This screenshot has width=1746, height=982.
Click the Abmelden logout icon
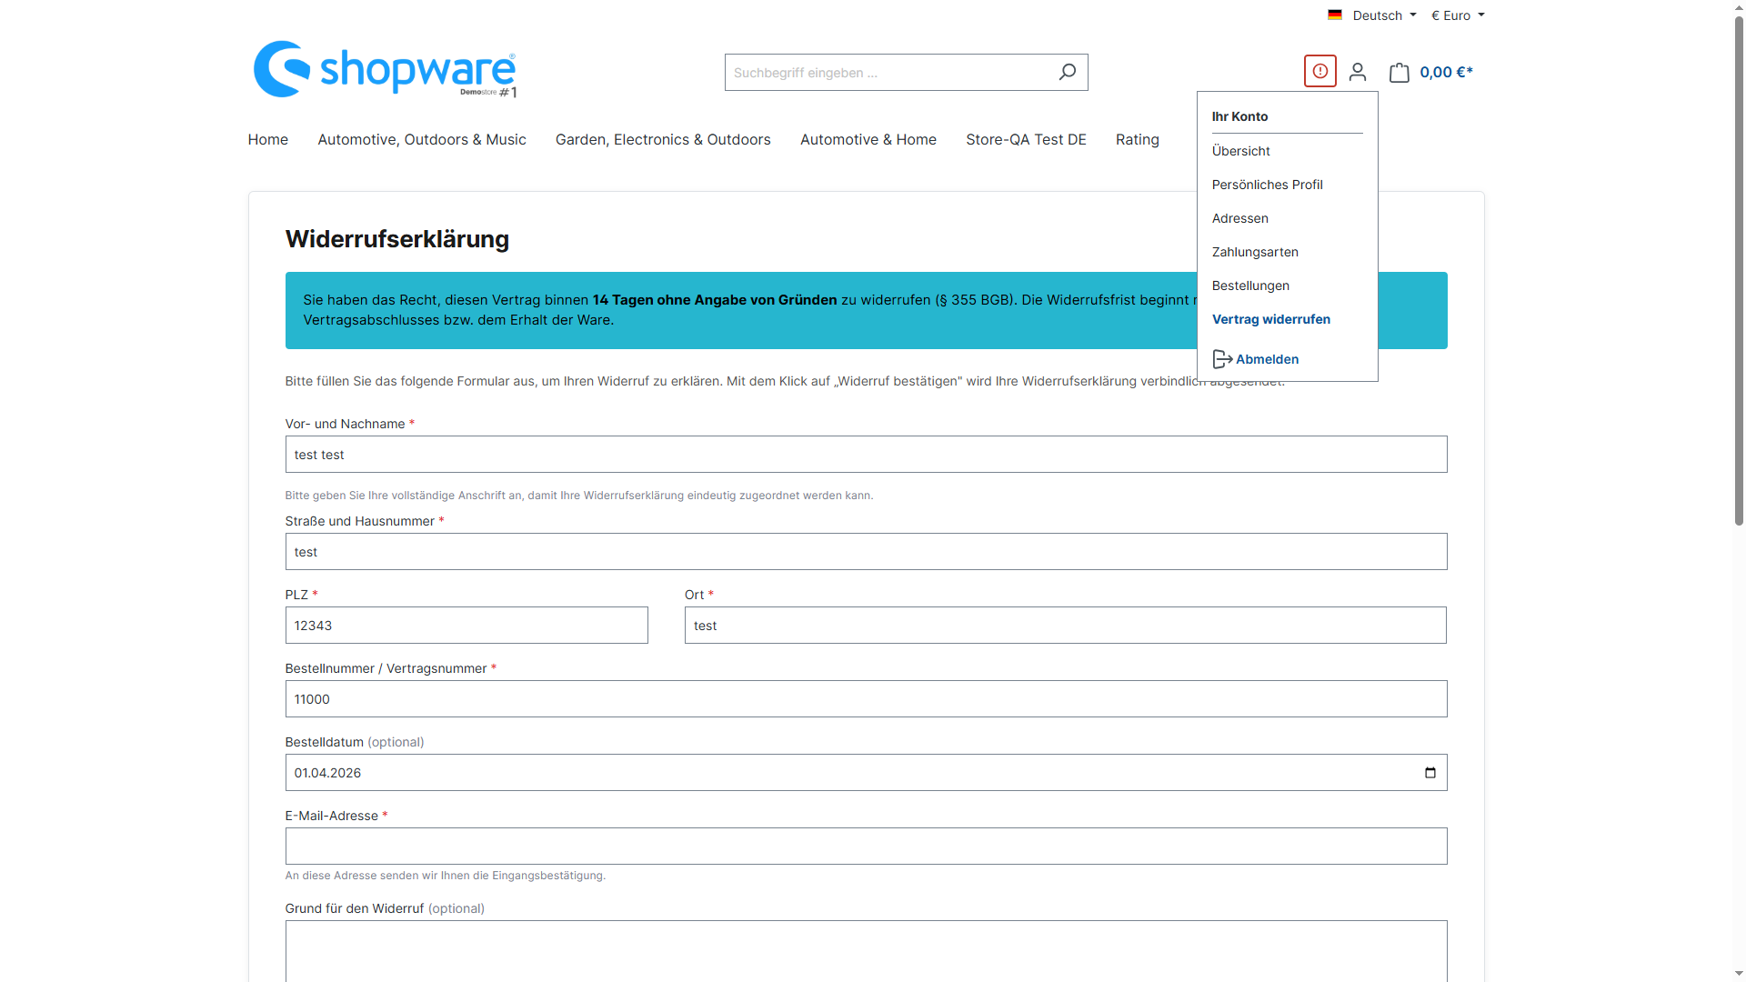tap(1222, 359)
